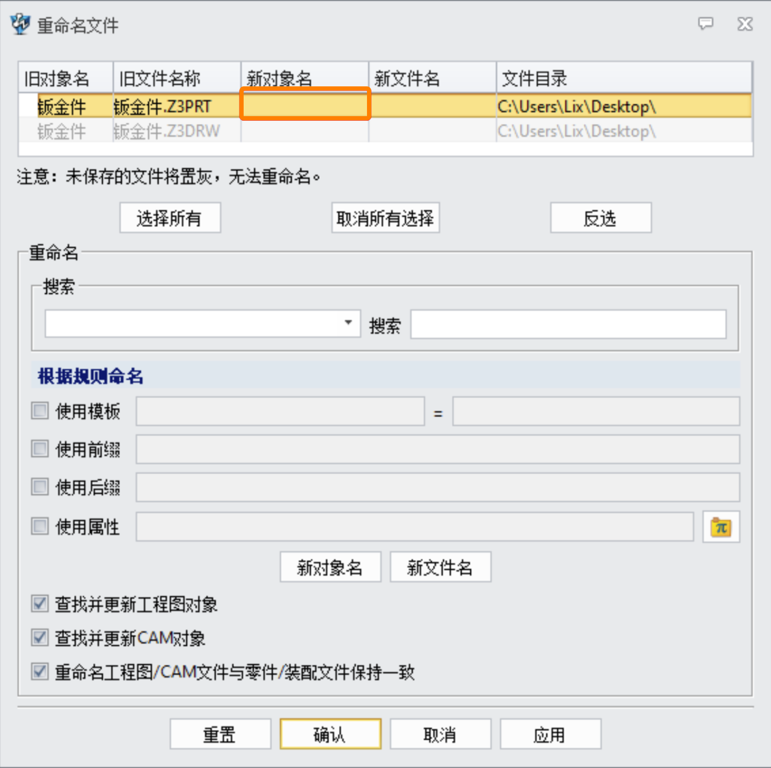Select the 钣金件.Z3PRT file name cell

click(177, 106)
